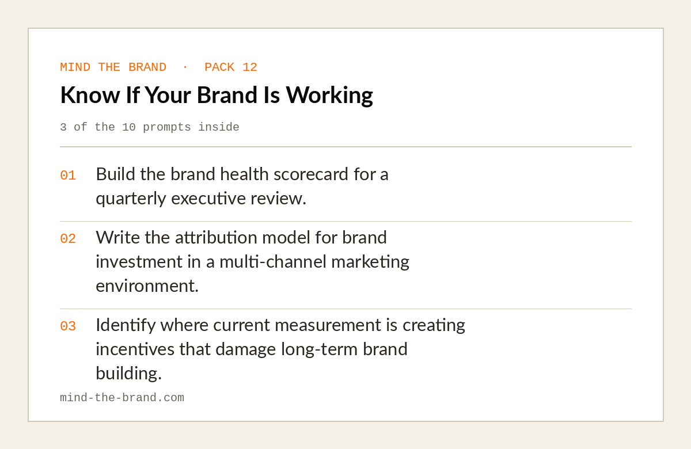Screen dimensions: 691x449
Task: Click the dot separator before 'PACK 12'
Action: coord(185,67)
